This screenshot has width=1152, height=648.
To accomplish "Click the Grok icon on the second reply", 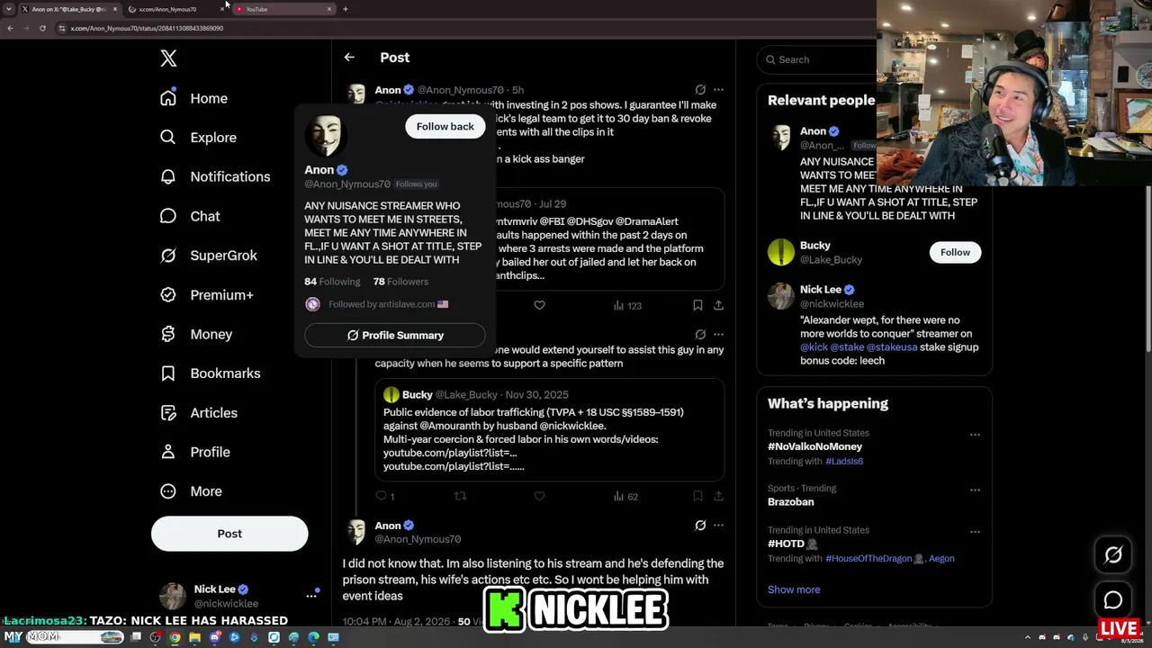I will click(x=700, y=335).
